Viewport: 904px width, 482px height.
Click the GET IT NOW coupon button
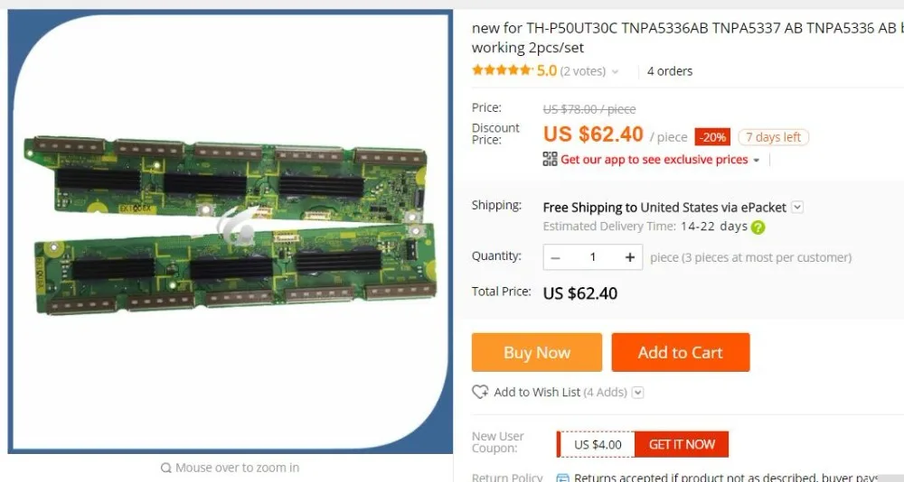[682, 445]
